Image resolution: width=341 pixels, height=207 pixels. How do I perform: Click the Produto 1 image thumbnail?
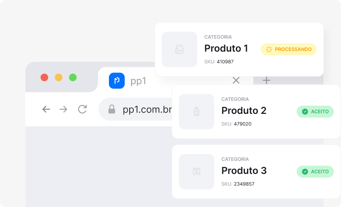coord(179,49)
